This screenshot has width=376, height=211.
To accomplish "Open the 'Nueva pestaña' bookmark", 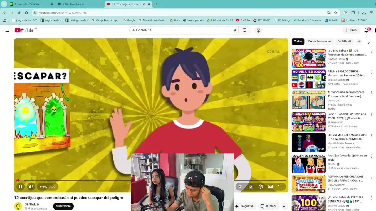I will 193,20.
